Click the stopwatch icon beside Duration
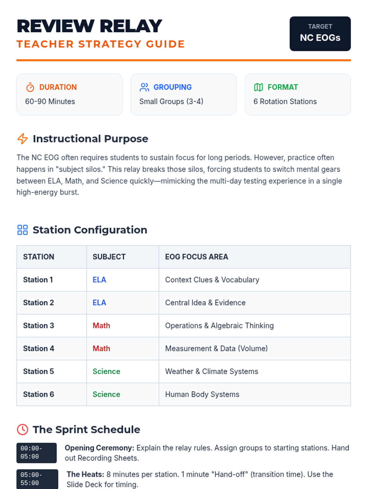The width and height of the screenshot is (367, 489). click(x=30, y=87)
